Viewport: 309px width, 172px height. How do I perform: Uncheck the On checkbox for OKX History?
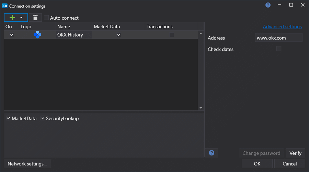pyautogui.click(x=12, y=35)
